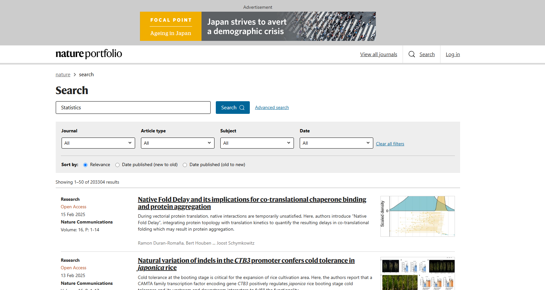Sort by Date published old to new
Image resolution: width=545 pixels, height=290 pixels.
coord(185,165)
